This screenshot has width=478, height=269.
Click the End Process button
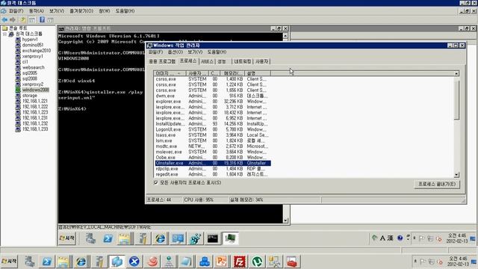point(437,185)
